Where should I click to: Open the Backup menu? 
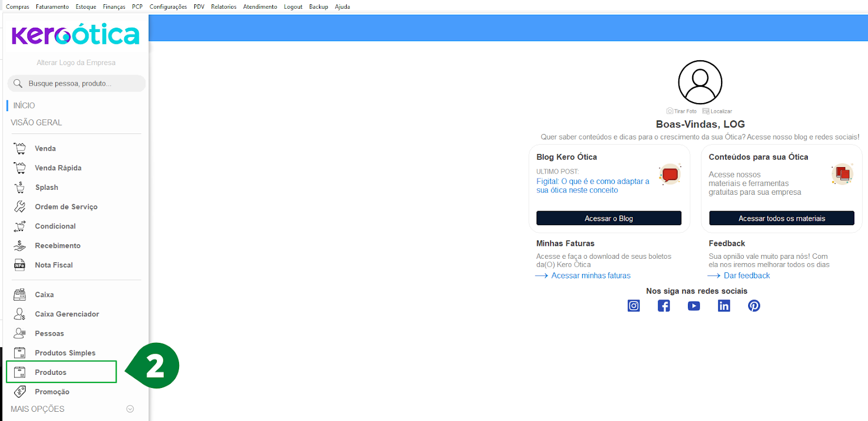318,7
